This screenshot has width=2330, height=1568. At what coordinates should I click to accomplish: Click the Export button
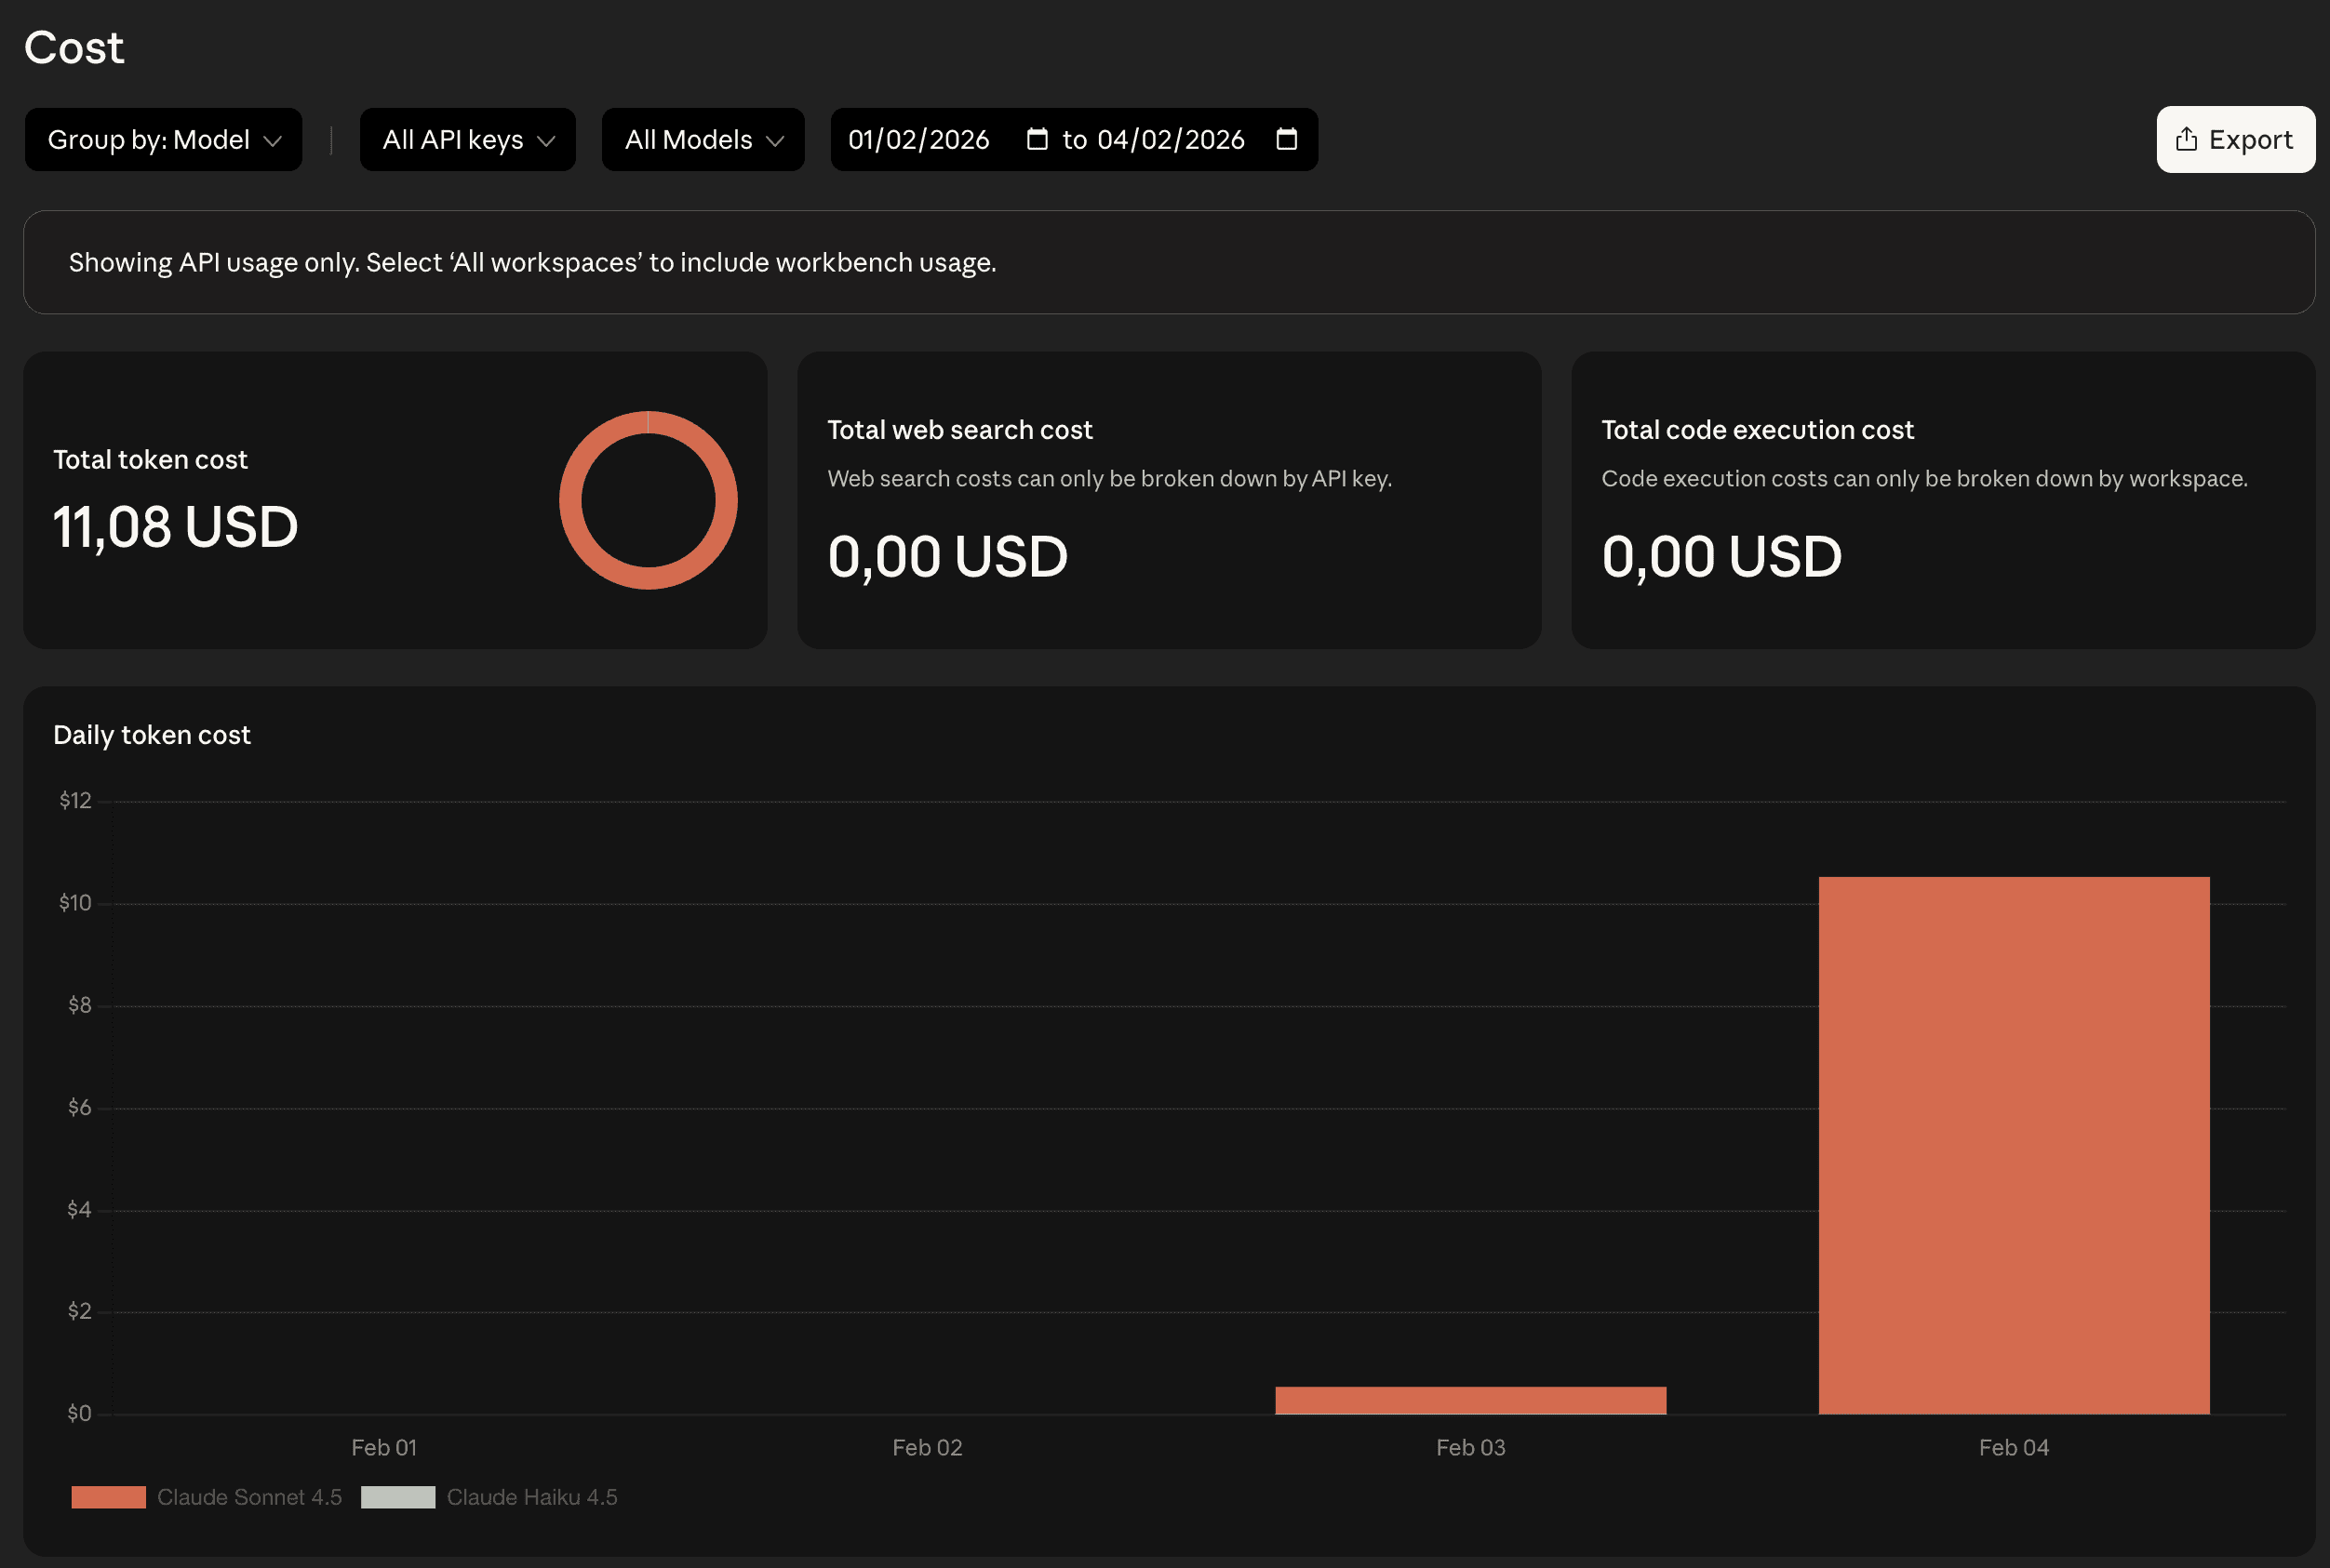point(2234,140)
